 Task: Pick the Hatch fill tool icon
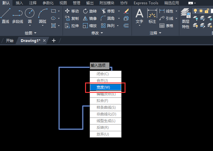53,26
